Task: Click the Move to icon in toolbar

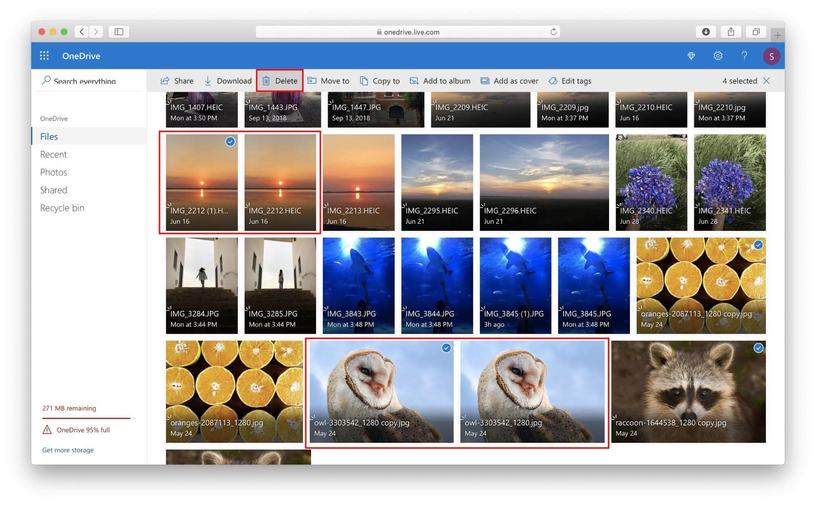Action: (x=312, y=80)
